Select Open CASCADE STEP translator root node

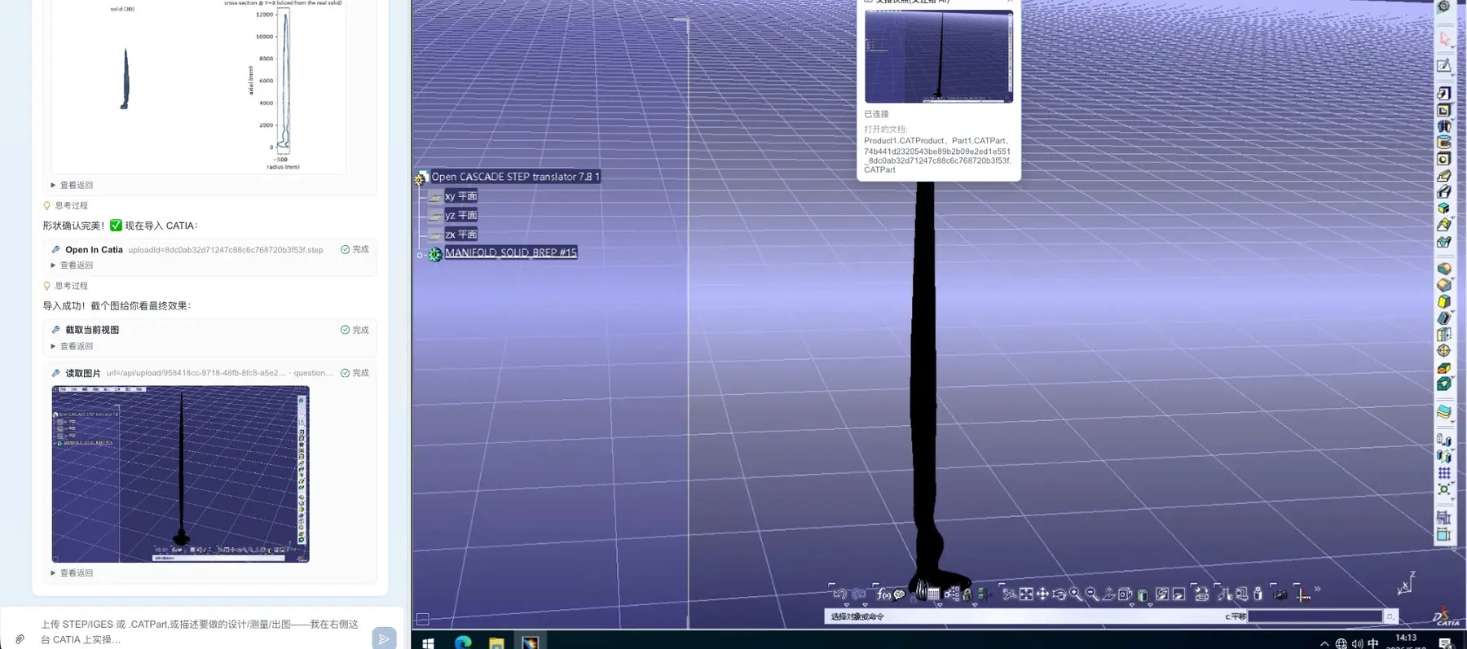pos(515,177)
